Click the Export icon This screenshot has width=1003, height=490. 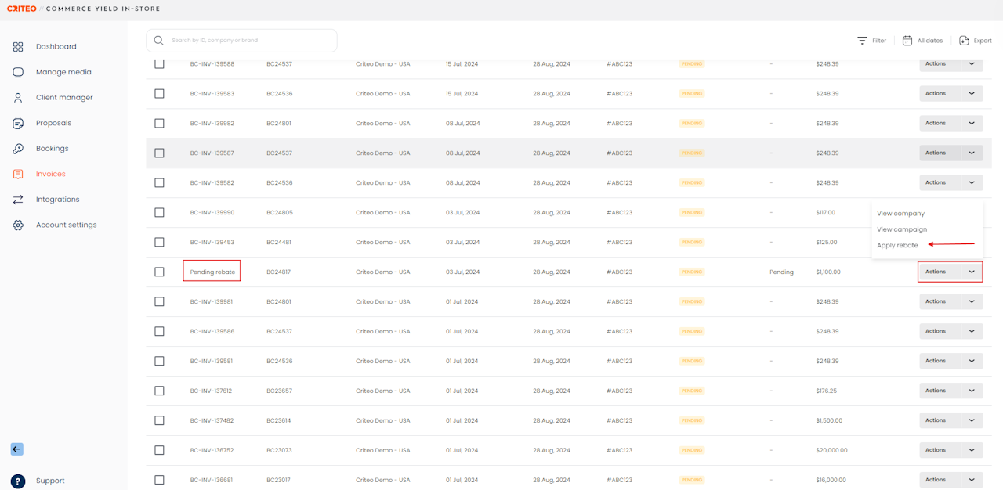click(964, 41)
